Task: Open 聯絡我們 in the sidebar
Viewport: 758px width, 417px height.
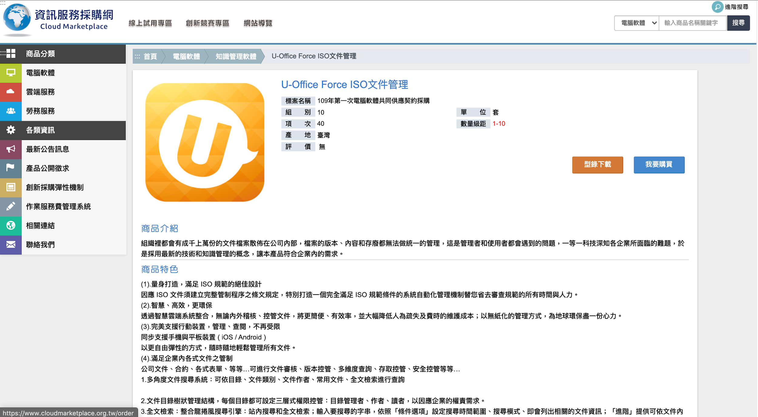Action: 40,245
